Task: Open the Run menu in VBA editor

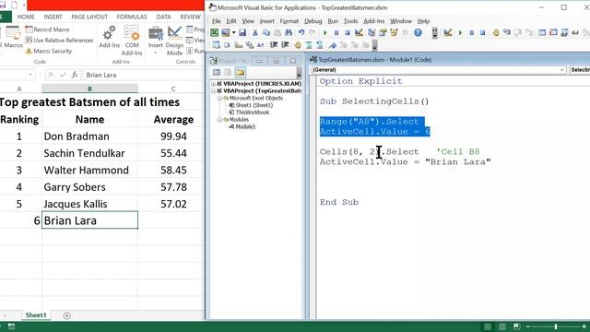Action: pos(333,21)
